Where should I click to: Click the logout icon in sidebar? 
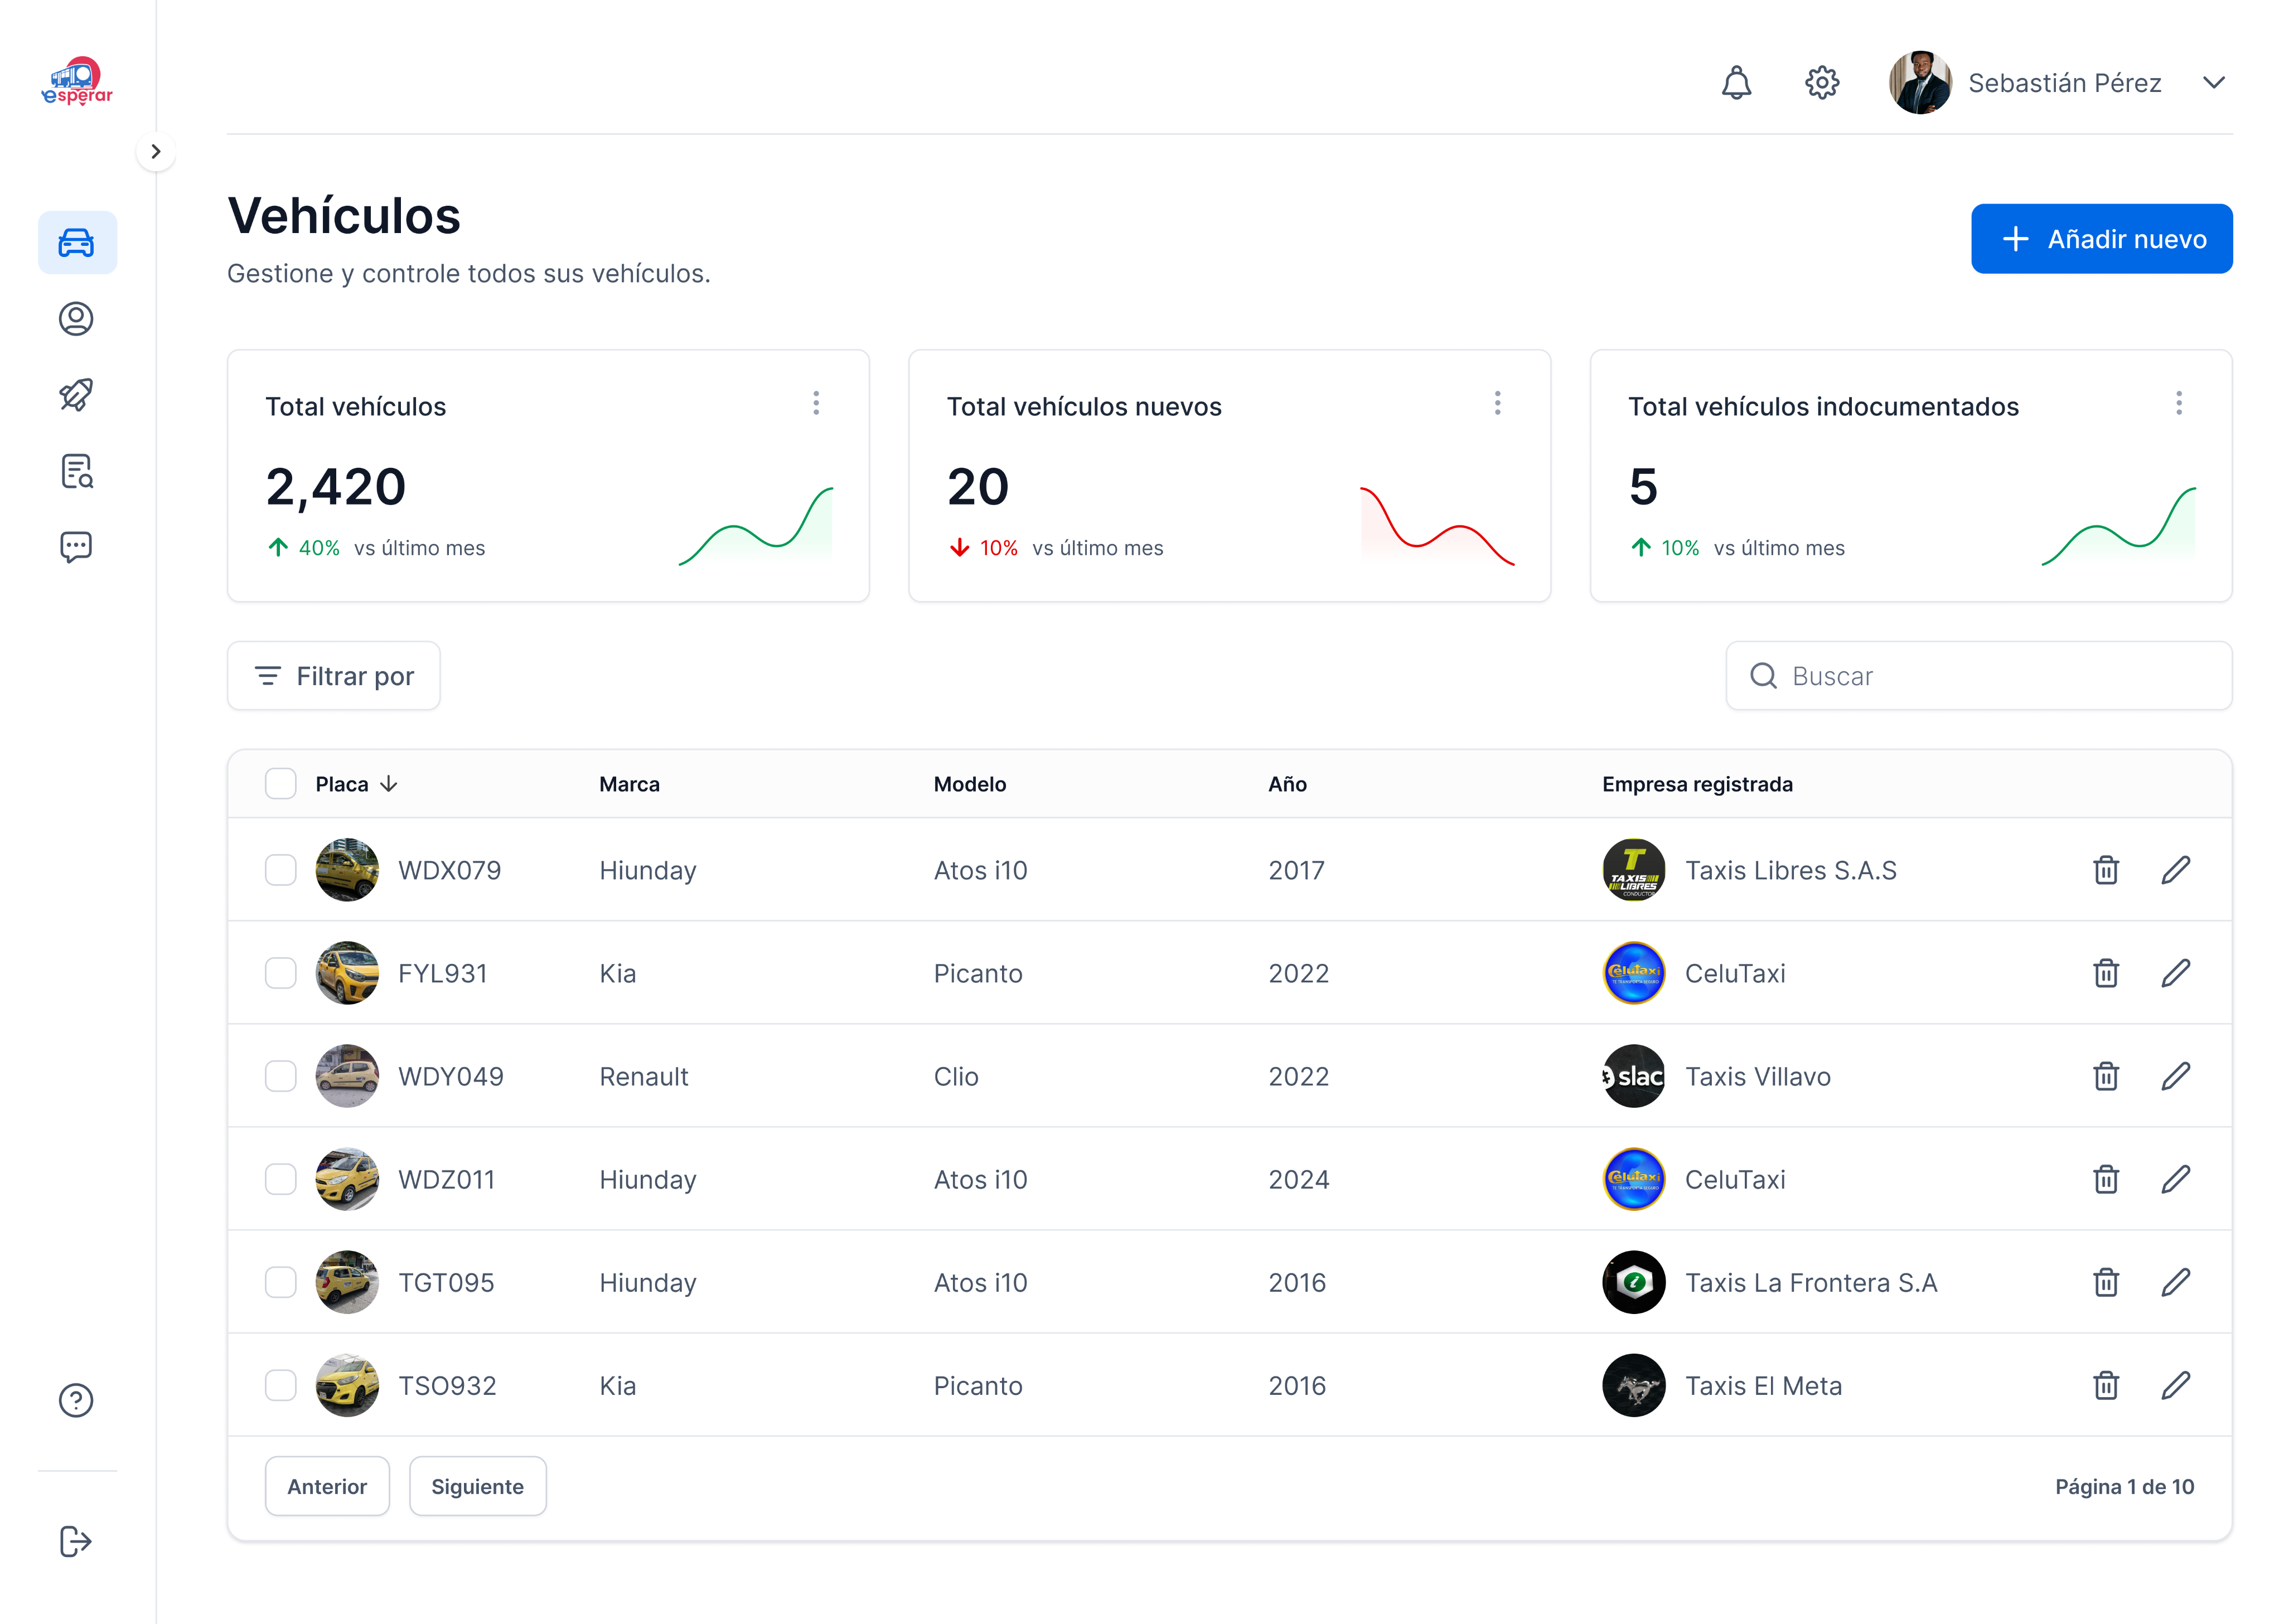click(76, 1541)
